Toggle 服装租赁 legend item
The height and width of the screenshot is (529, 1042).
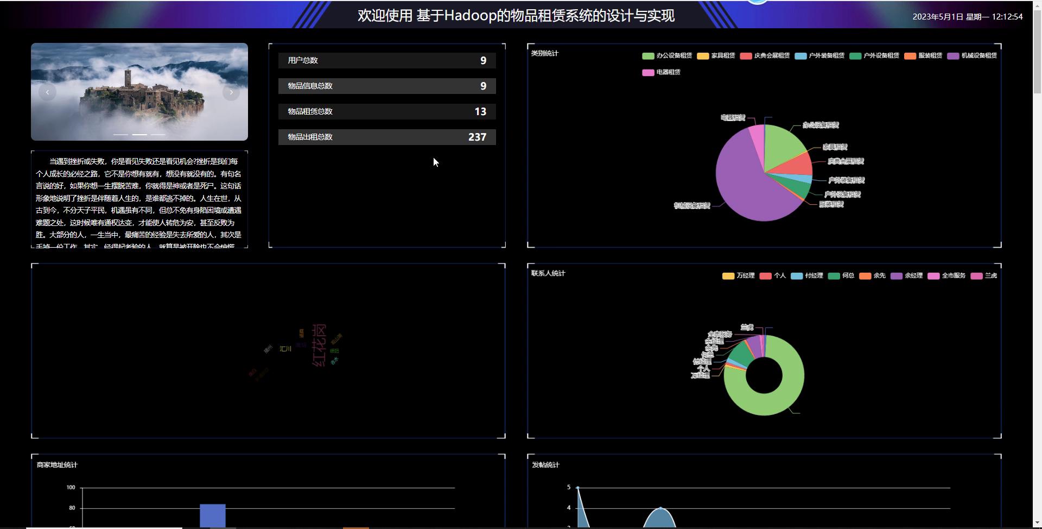coord(923,56)
